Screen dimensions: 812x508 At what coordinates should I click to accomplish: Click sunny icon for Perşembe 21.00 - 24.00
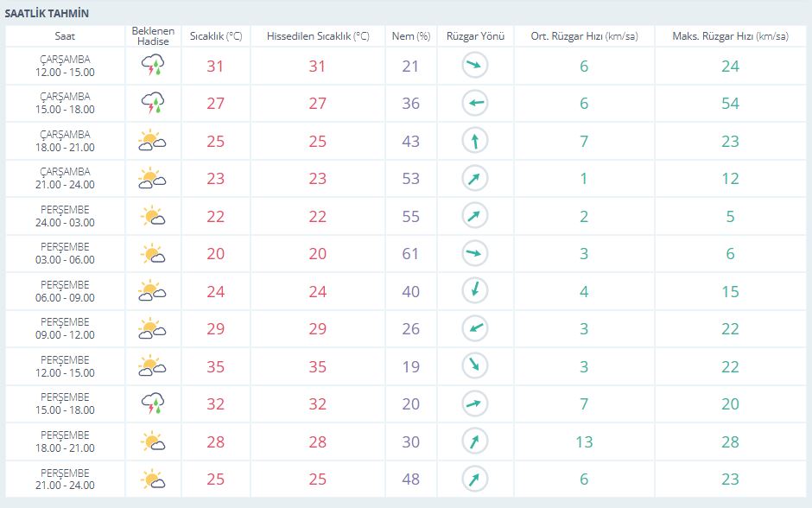(x=153, y=479)
